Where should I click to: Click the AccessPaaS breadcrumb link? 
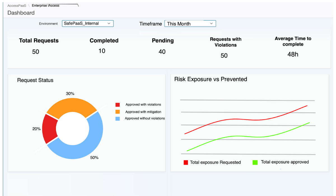coord(17,6)
